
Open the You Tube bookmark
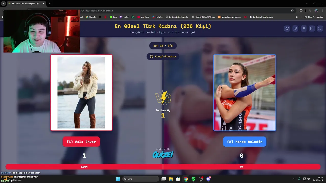pos(143,17)
